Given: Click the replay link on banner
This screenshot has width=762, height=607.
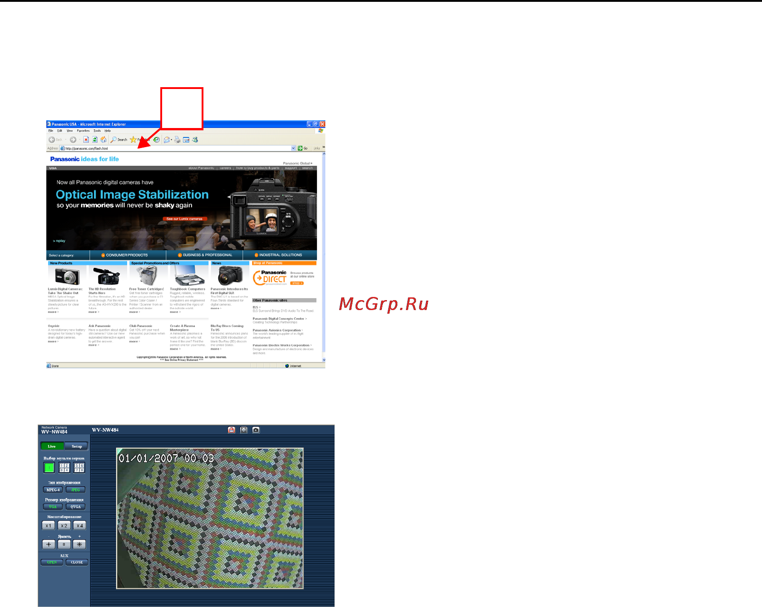Looking at the screenshot, I should click(x=59, y=241).
